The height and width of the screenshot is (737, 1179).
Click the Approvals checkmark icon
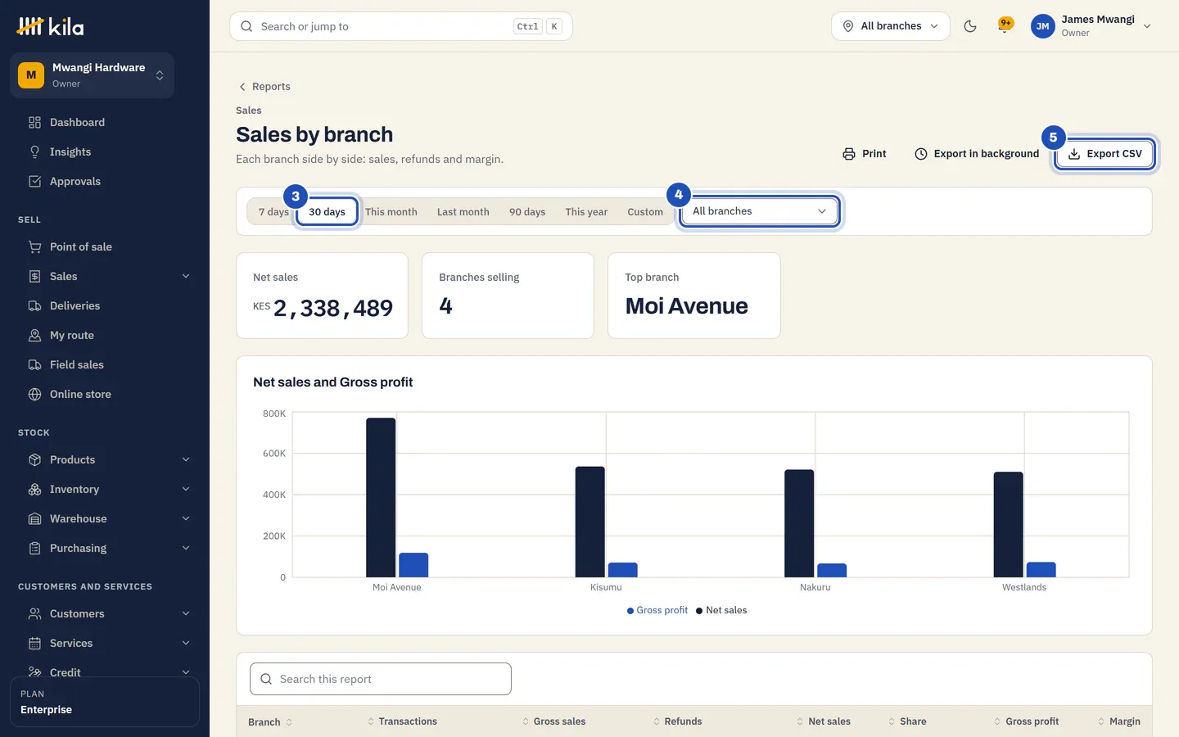click(34, 182)
